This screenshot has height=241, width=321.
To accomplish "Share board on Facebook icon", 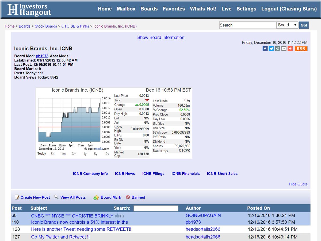I will pyautogui.click(x=265, y=49).
